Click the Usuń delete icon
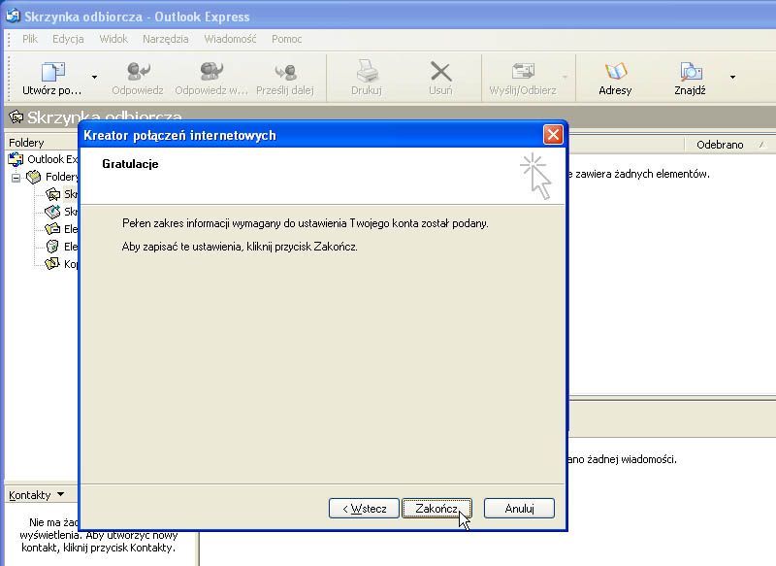This screenshot has height=566, width=776. [440, 72]
